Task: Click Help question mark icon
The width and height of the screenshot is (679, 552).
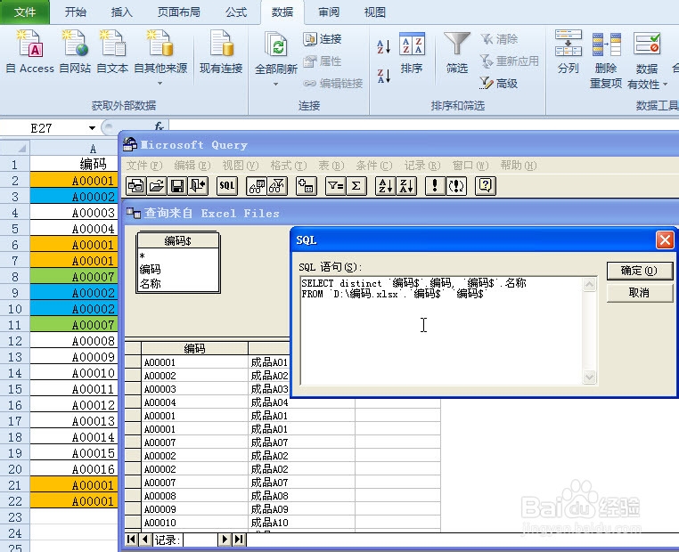Action: pyautogui.click(x=486, y=186)
